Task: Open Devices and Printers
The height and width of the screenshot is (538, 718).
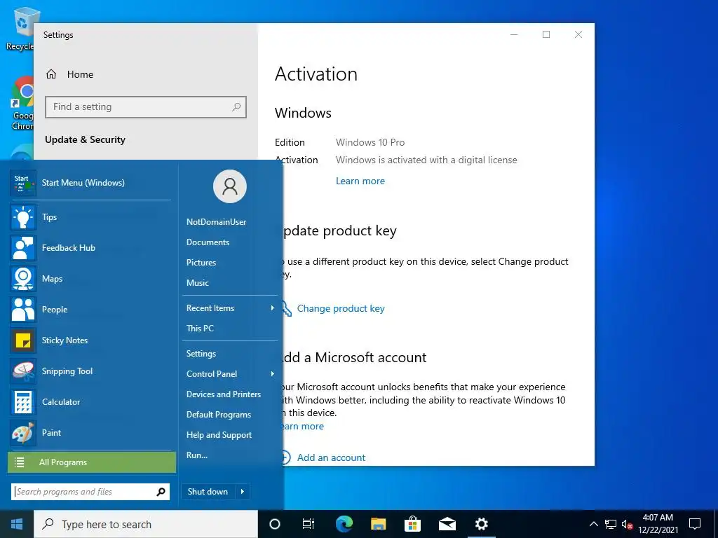Action: 224,394
